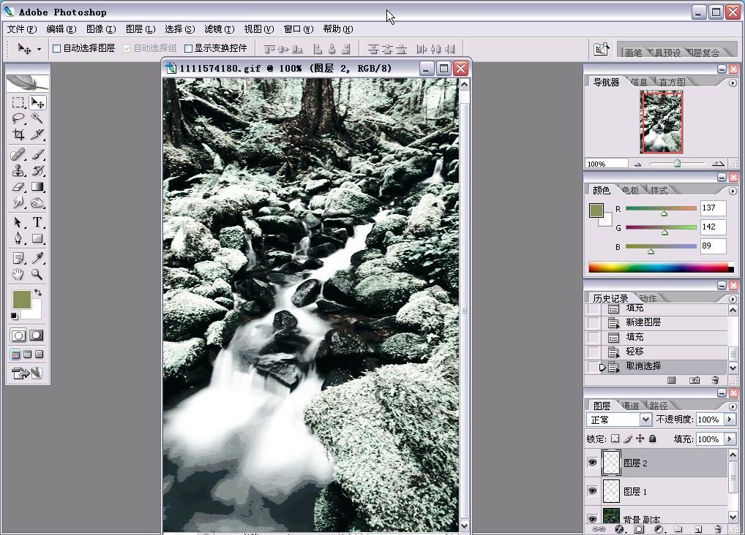This screenshot has height=535, width=745.
Task: Select the Brush tool
Action: point(37,155)
